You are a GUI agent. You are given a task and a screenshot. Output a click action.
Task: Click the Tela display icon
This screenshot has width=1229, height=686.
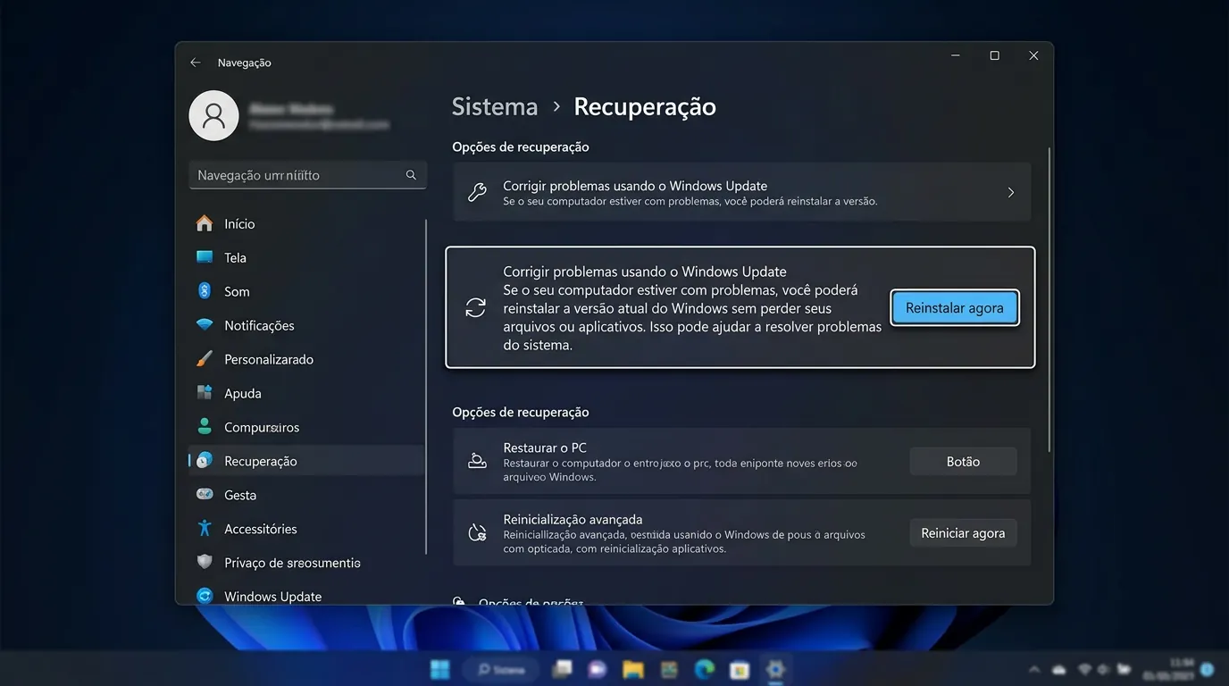point(205,257)
